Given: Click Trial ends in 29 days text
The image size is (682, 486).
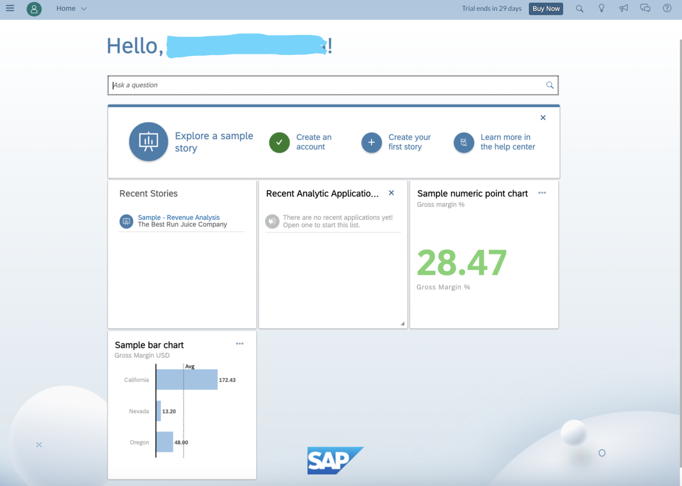Looking at the screenshot, I should click(x=492, y=9).
